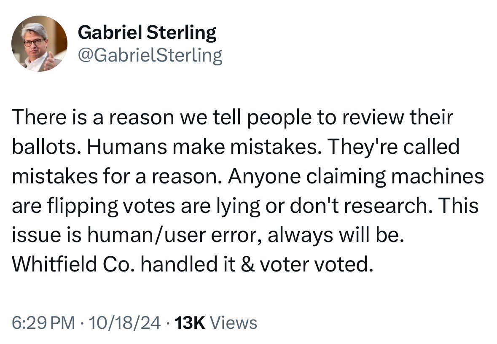Click the display name Gabriel Sterling
Image resolution: width=497 pixels, height=344 pixels.
pos(147,33)
